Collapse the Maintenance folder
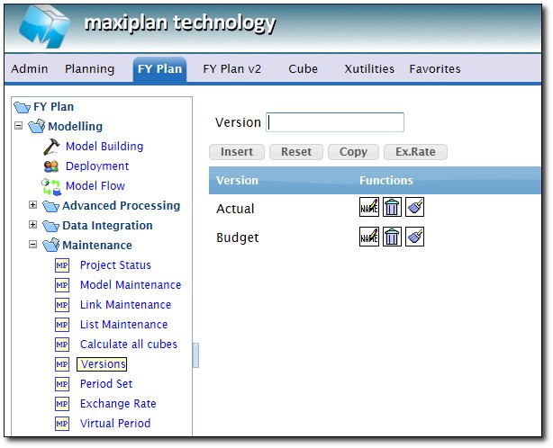The height and width of the screenshot is (448, 553). pyautogui.click(x=33, y=245)
